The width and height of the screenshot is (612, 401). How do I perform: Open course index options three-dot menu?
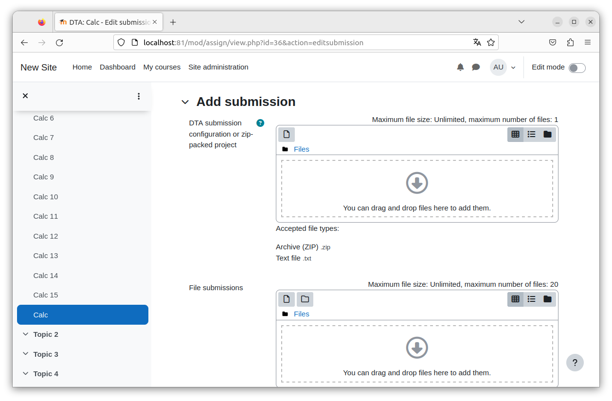[x=139, y=96]
